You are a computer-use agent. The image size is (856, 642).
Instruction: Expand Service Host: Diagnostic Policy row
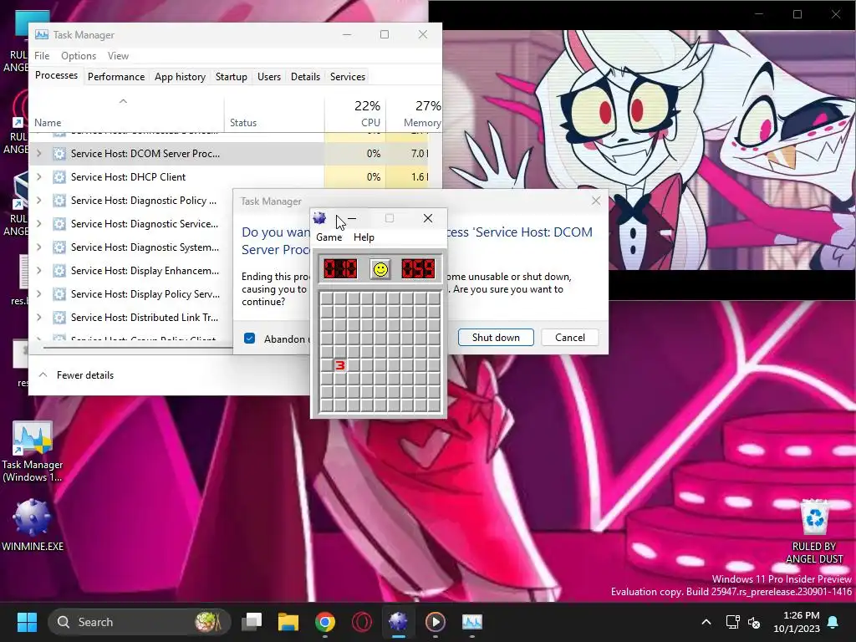[x=38, y=201]
